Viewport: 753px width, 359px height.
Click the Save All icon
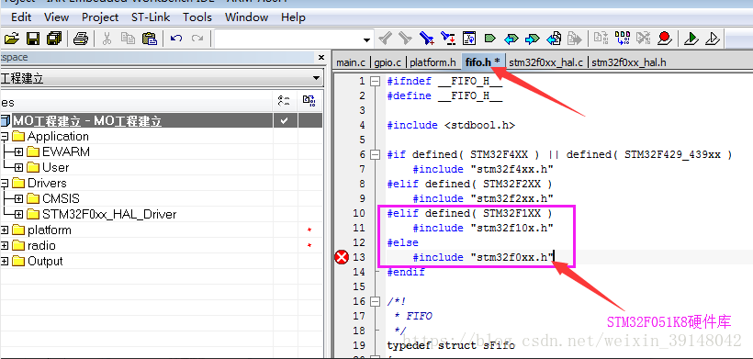click(x=54, y=38)
